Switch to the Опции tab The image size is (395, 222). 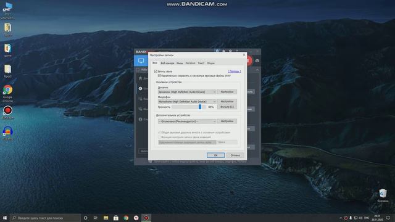point(210,63)
